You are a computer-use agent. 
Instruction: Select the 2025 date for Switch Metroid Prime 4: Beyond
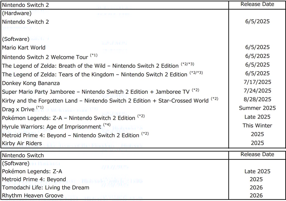pyautogui.click(x=256, y=180)
